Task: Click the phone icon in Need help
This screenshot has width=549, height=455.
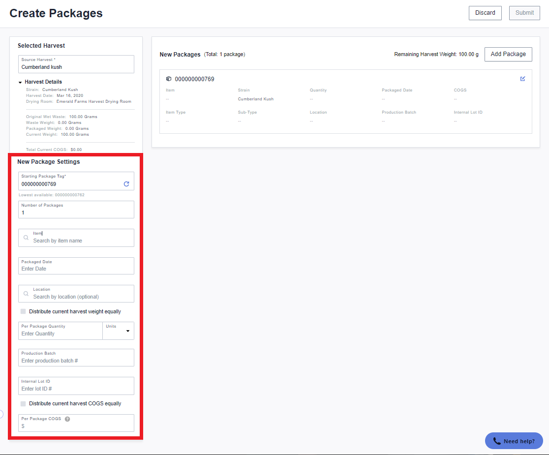Action: 497,441
